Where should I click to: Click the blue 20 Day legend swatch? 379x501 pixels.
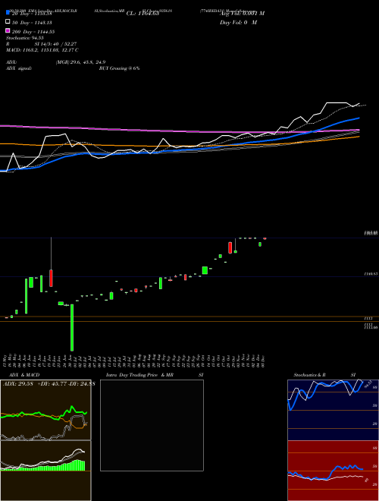pyautogui.click(x=8, y=13)
